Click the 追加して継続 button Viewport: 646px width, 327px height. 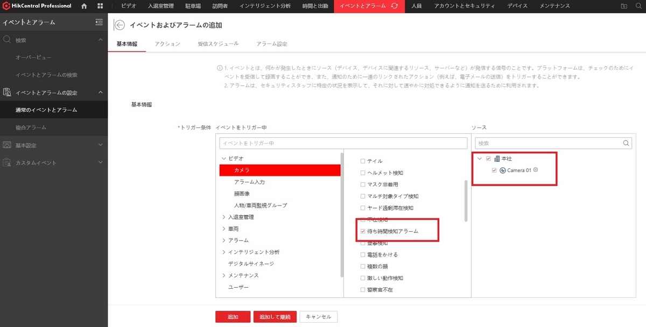[x=275, y=317]
